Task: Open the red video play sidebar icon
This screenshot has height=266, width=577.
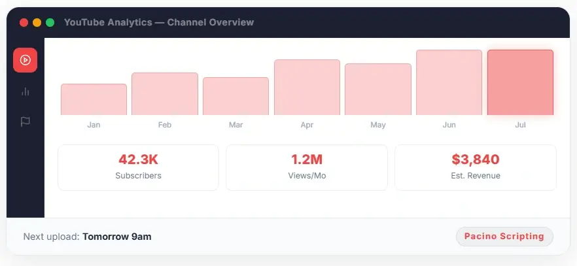Action: (x=25, y=60)
